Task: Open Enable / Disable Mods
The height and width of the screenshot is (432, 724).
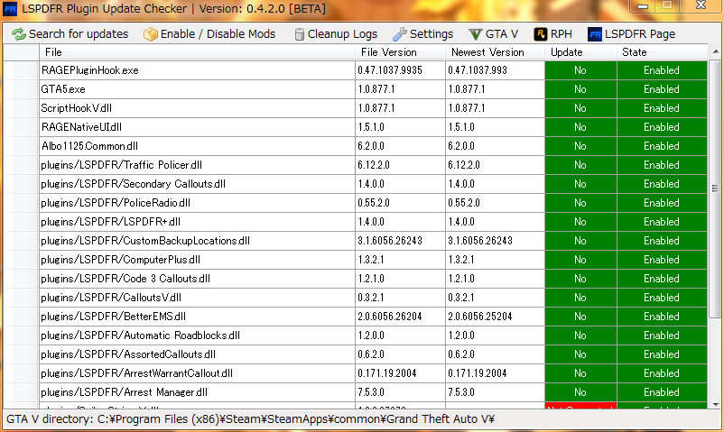Action: click(x=209, y=34)
